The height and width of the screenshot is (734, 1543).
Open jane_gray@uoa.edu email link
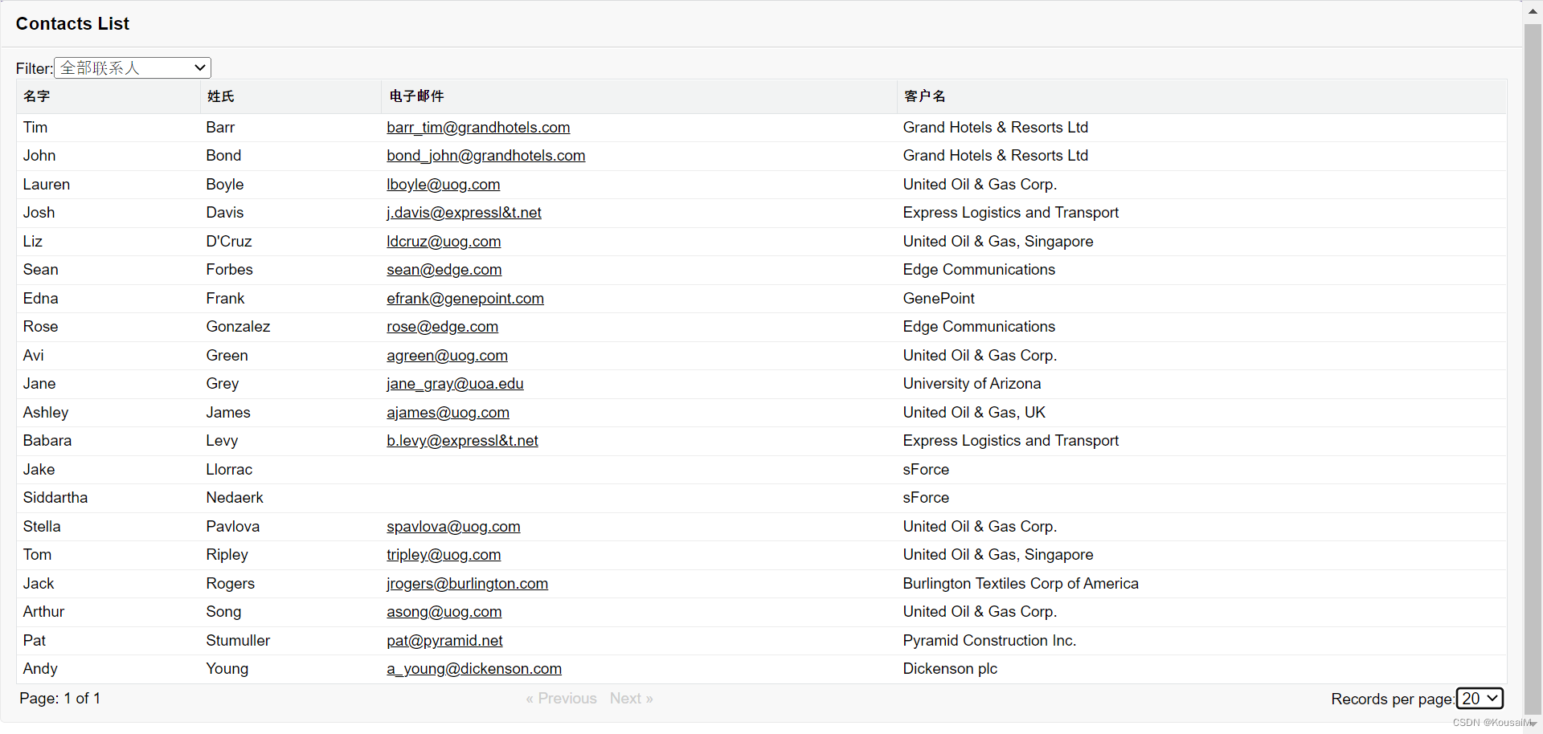point(454,384)
